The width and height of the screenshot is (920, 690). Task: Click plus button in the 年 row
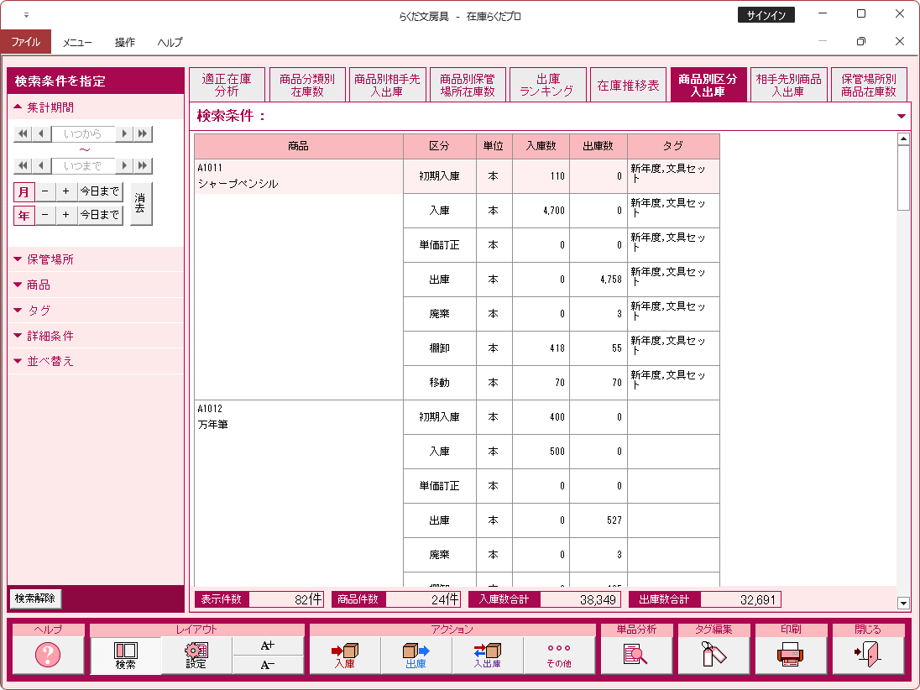coord(66,216)
